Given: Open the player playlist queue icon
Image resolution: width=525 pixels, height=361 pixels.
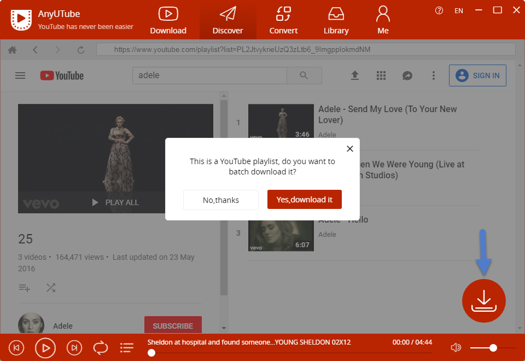Looking at the screenshot, I should coord(127,348).
